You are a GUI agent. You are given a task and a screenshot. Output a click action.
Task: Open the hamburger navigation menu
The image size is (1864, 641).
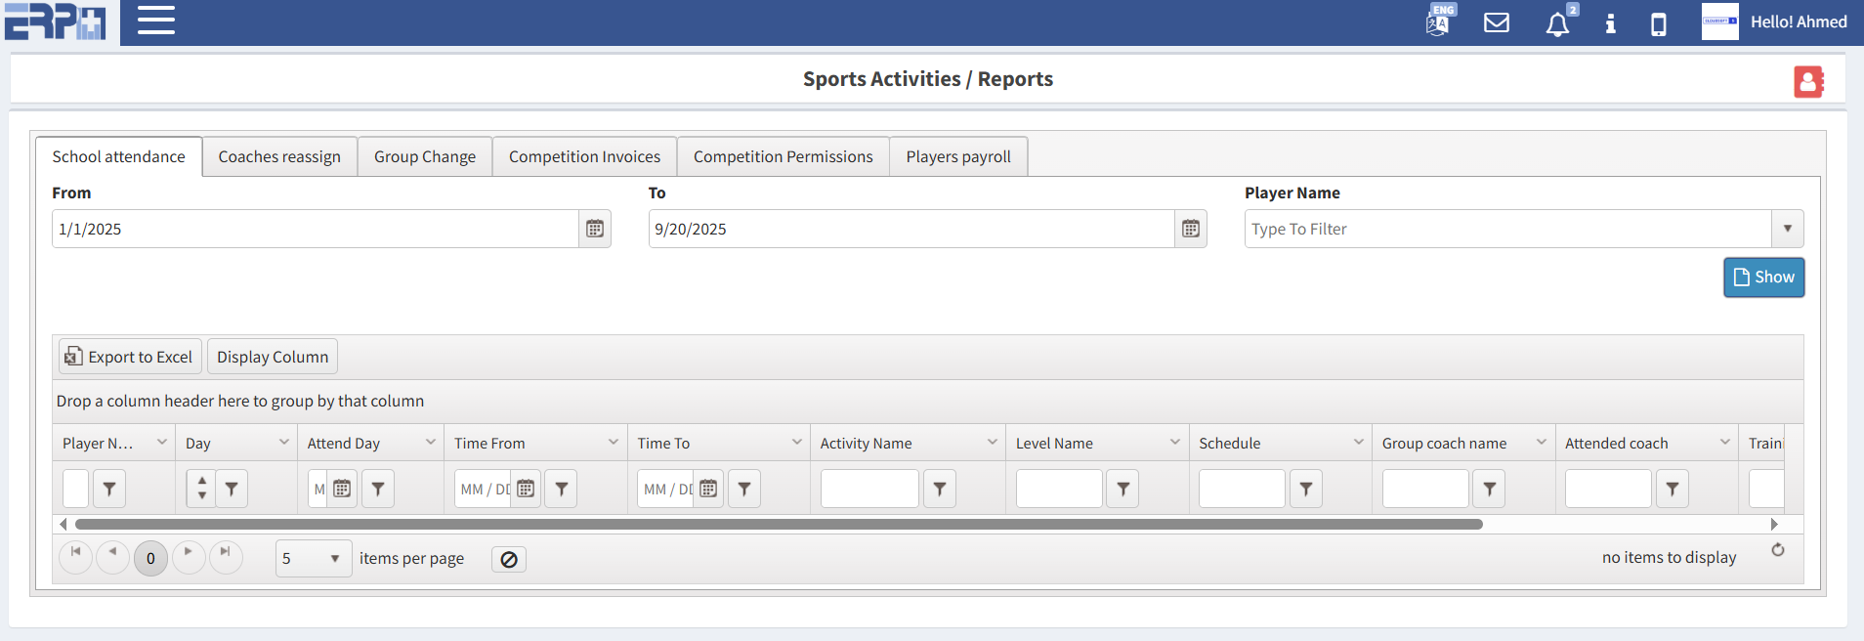pyautogui.click(x=156, y=21)
